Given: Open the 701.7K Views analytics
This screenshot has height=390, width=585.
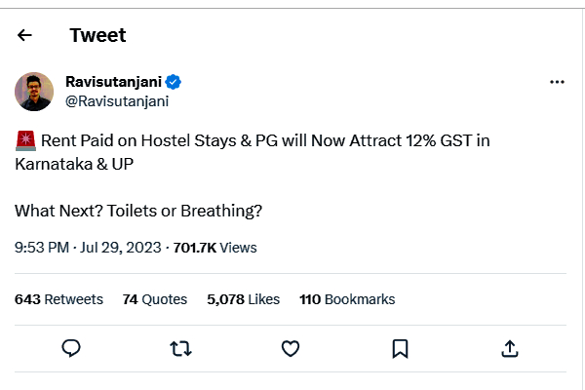Looking at the screenshot, I should 214,248.
